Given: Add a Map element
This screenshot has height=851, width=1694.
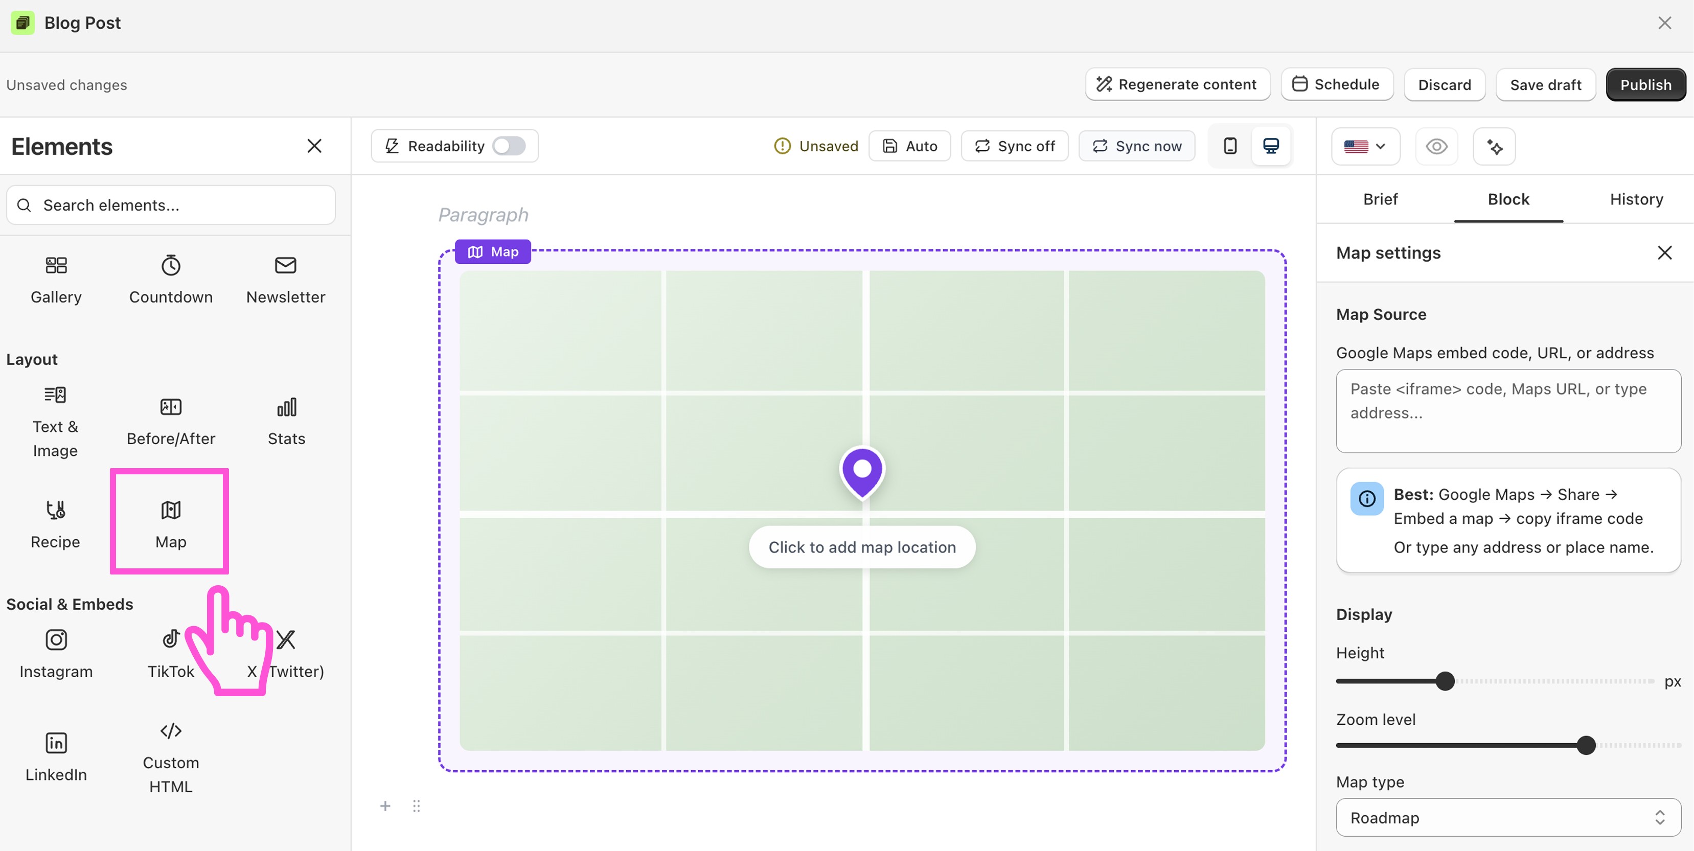Looking at the screenshot, I should (x=170, y=524).
